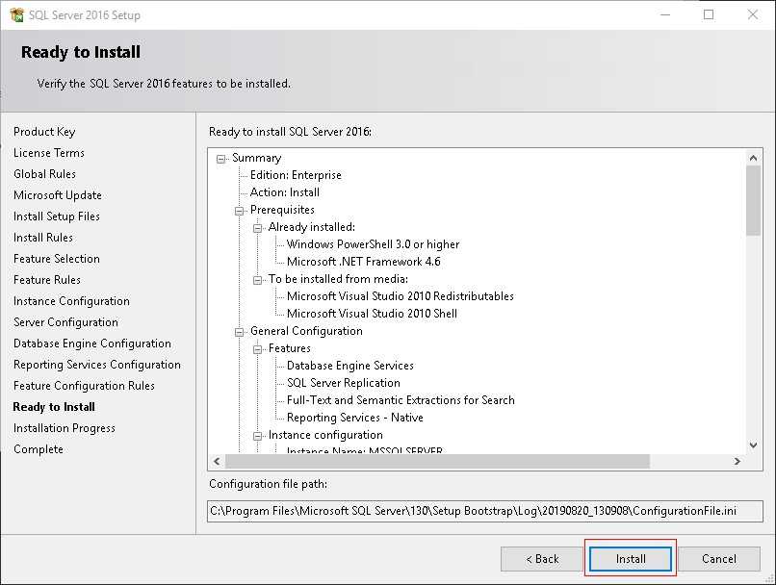Minimize the SQL Server 2016 Setup window
Screen dimensions: 776x585
[x=665, y=14]
